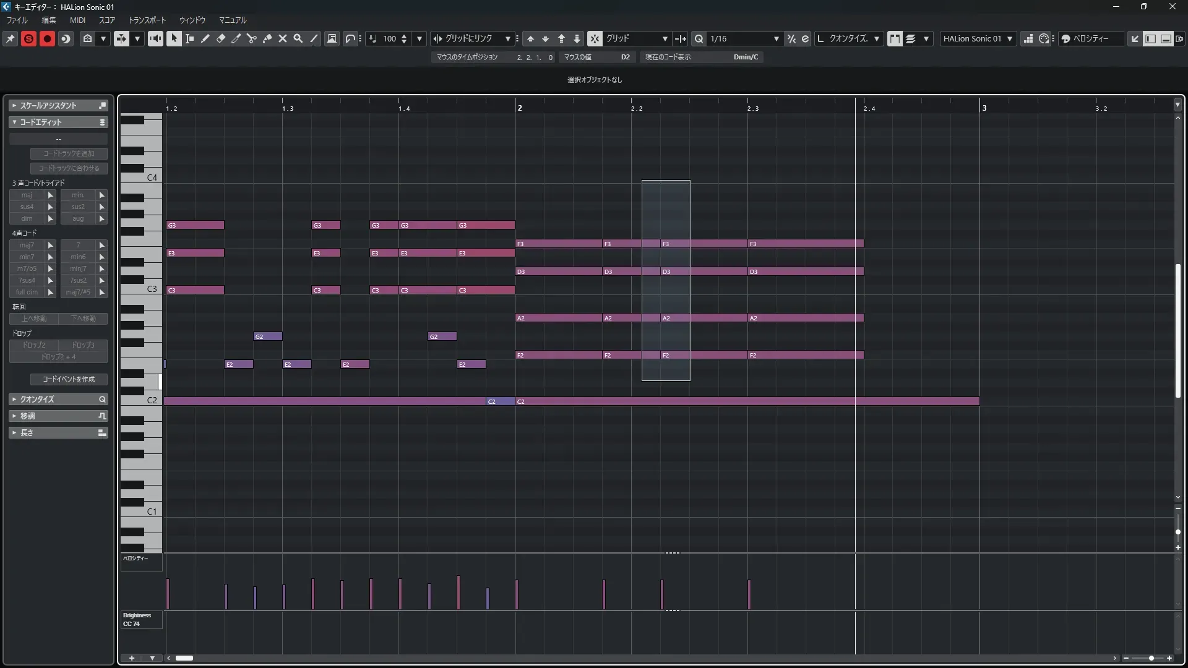Click the maj triad chord button
The width and height of the screenshot is (1188, 668).
(x=27, y=195)
